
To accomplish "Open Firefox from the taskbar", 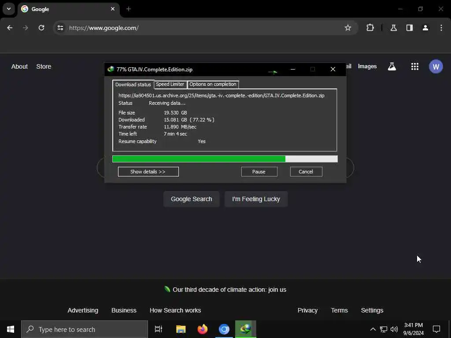I will tap(203, 329).
